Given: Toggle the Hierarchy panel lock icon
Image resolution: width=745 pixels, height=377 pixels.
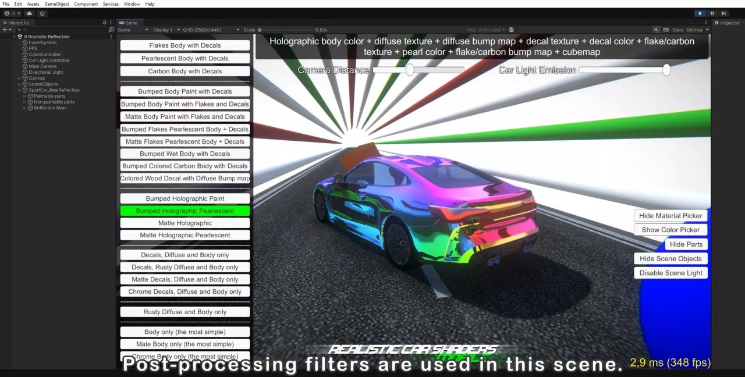Looking at the screenshot, I should pyautogui.click(x=104, y=23).
